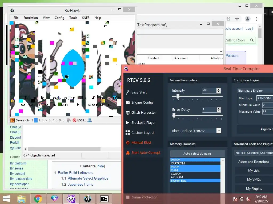Open the Config menu in BizHawk

[x=59, y=18]
